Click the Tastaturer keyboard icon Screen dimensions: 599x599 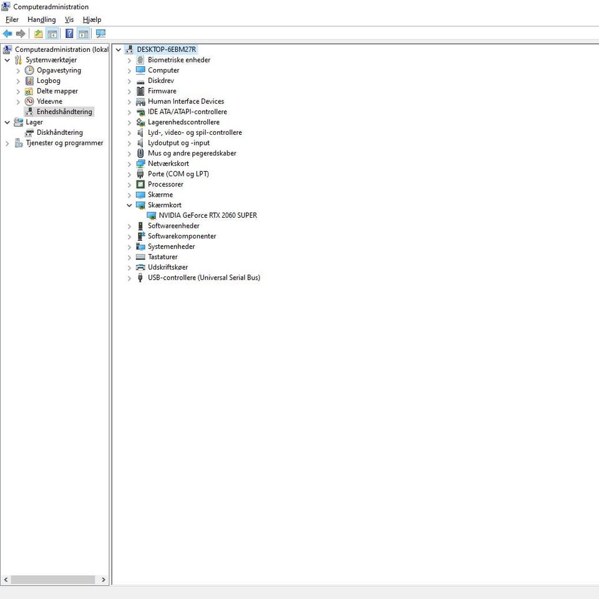[x=140, y=257]
